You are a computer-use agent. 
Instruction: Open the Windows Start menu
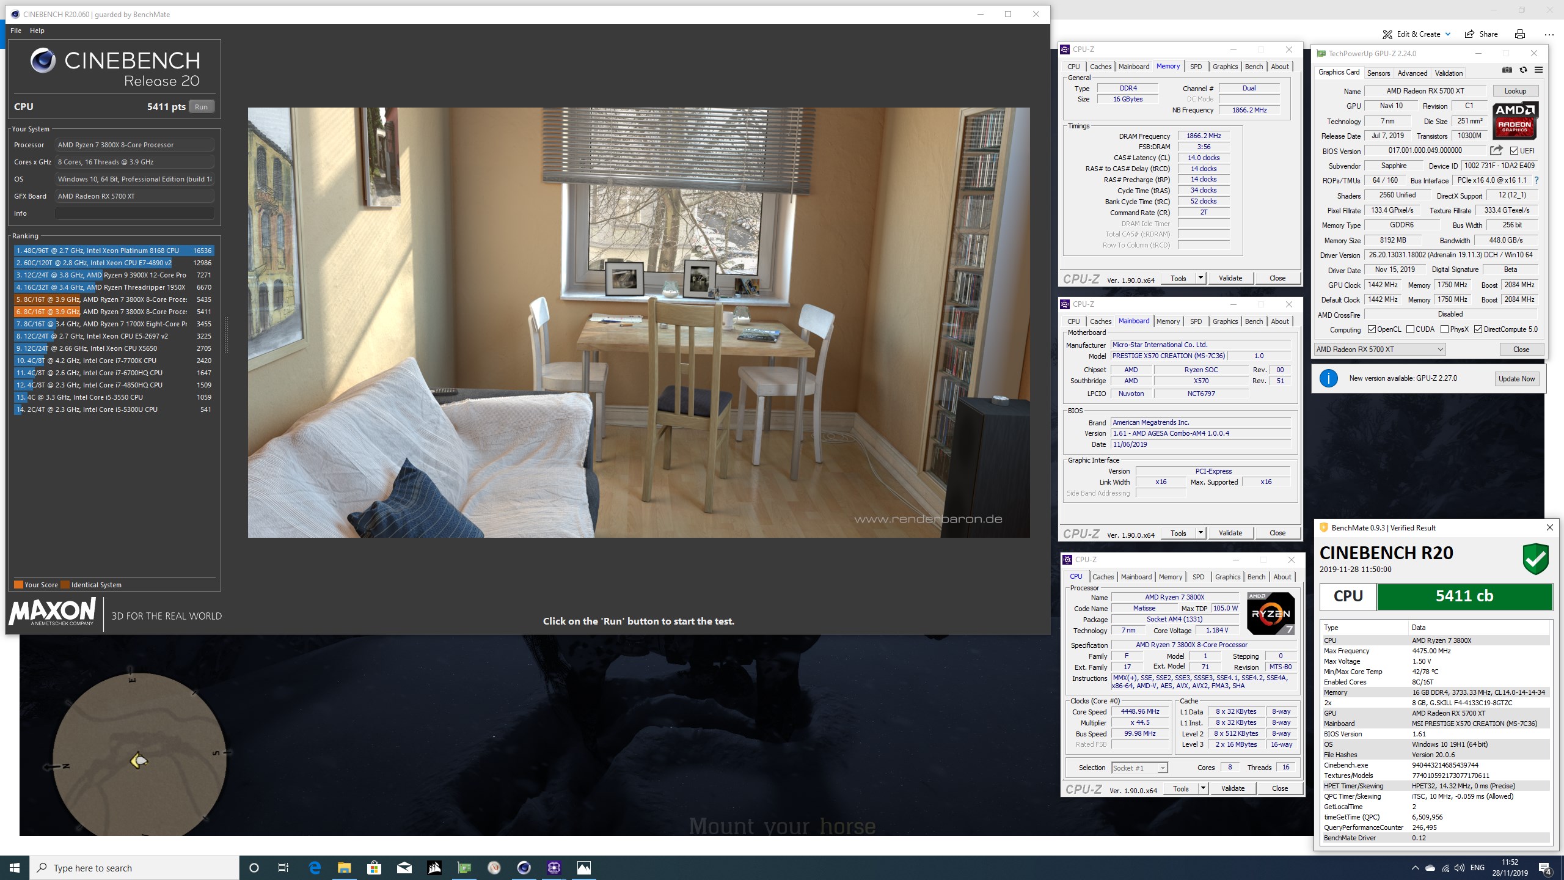(15, 868)
